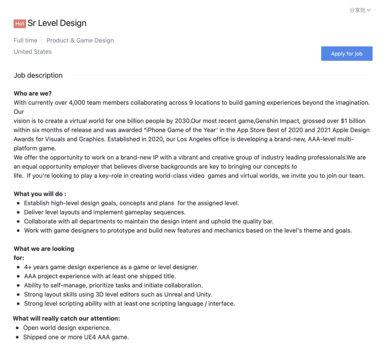
Task: Open the 分享到 share dropdown
Action: (x=360, y=10)
